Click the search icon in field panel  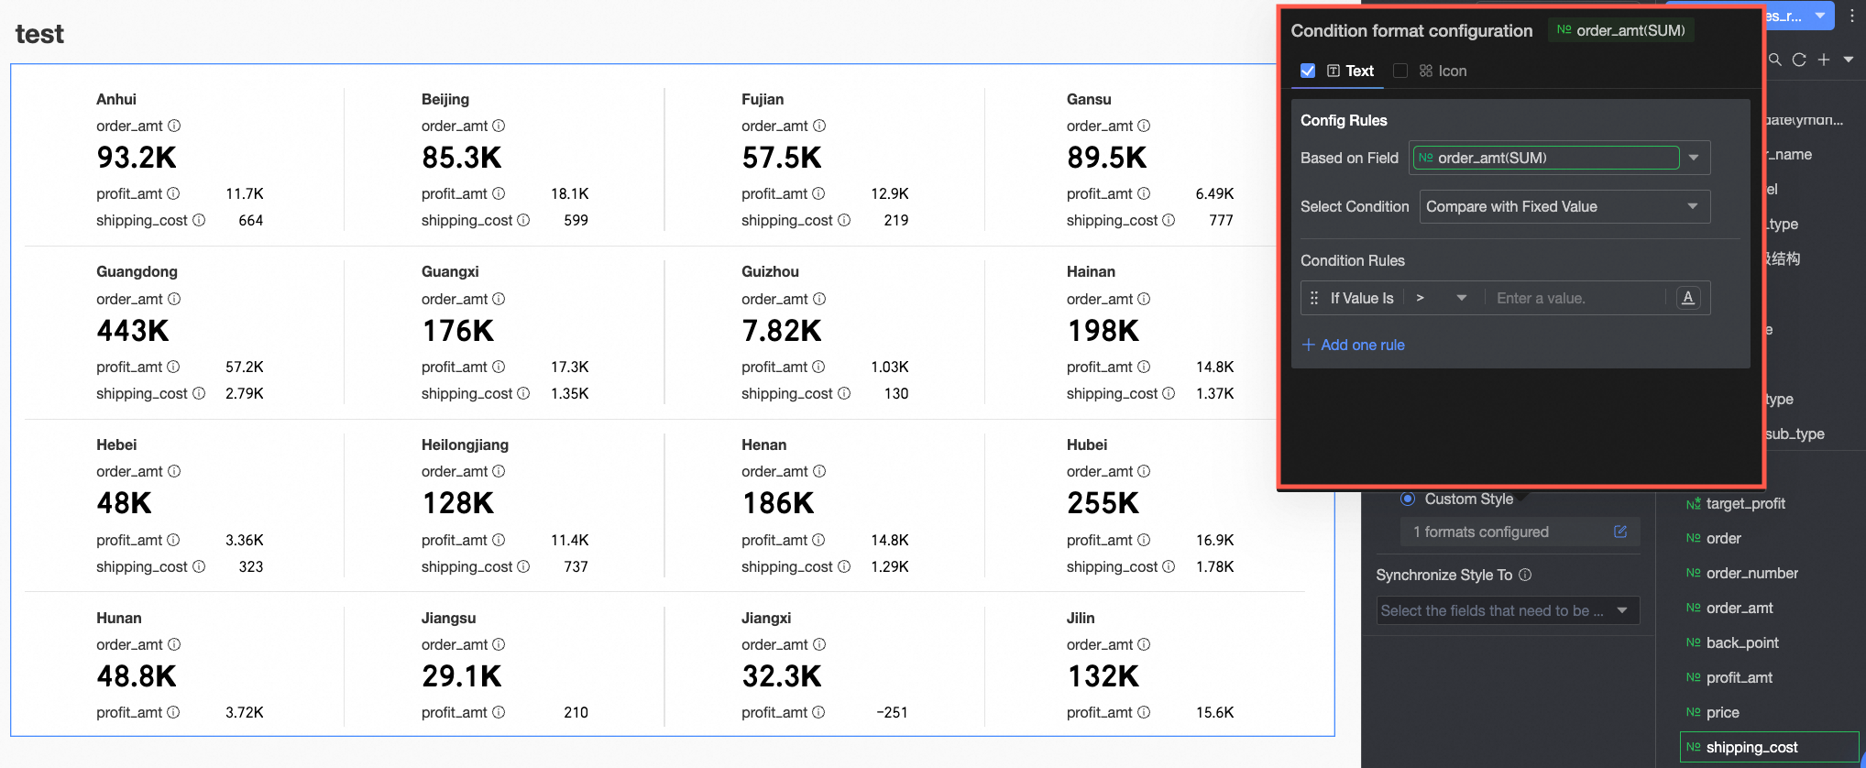coord(1775,60)
